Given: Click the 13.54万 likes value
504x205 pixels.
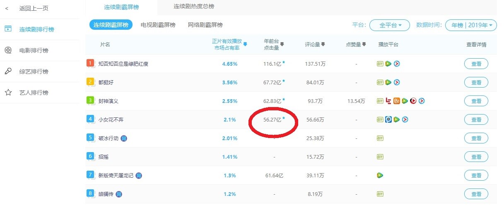Looking at the screenshot, I should 356,101.
